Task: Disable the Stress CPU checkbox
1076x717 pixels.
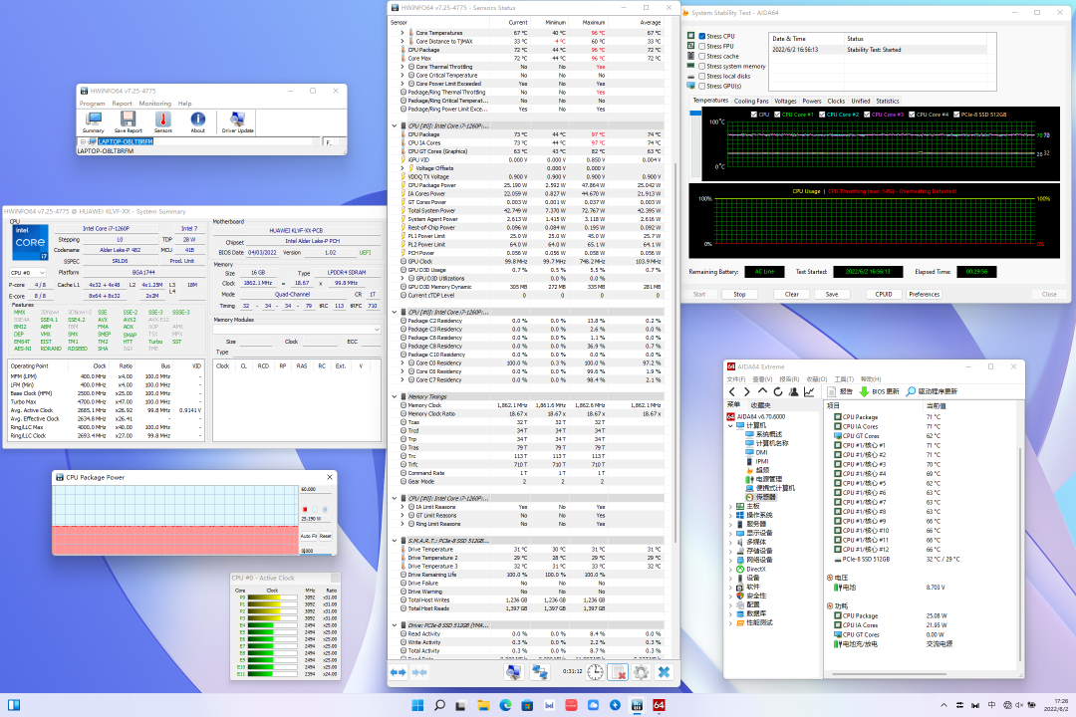Action: pos(702,36)
